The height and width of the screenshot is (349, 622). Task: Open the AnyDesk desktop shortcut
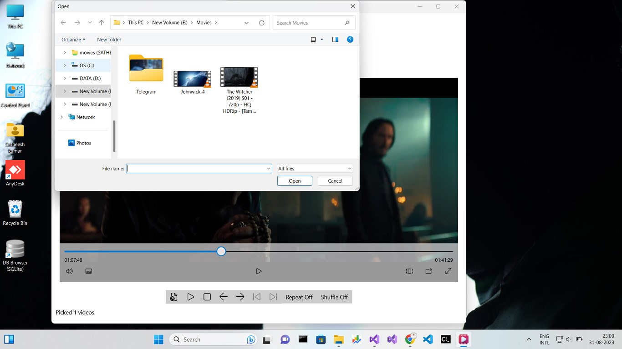click(15, 173)
